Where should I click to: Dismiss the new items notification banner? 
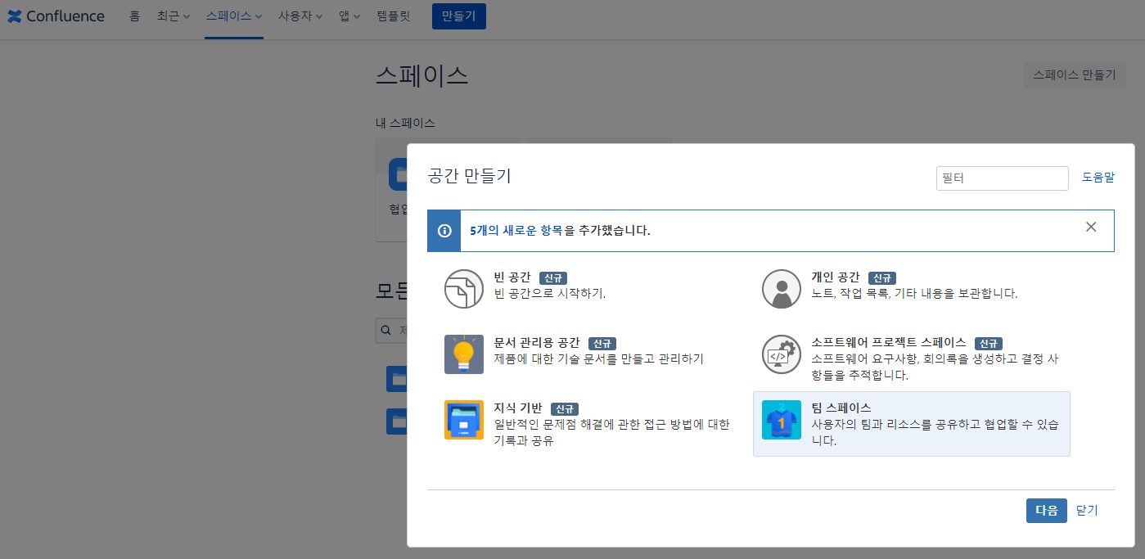[x=1091, y=227]
